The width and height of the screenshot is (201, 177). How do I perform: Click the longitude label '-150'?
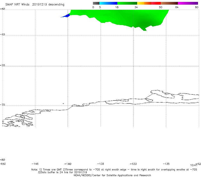(3, 164)
